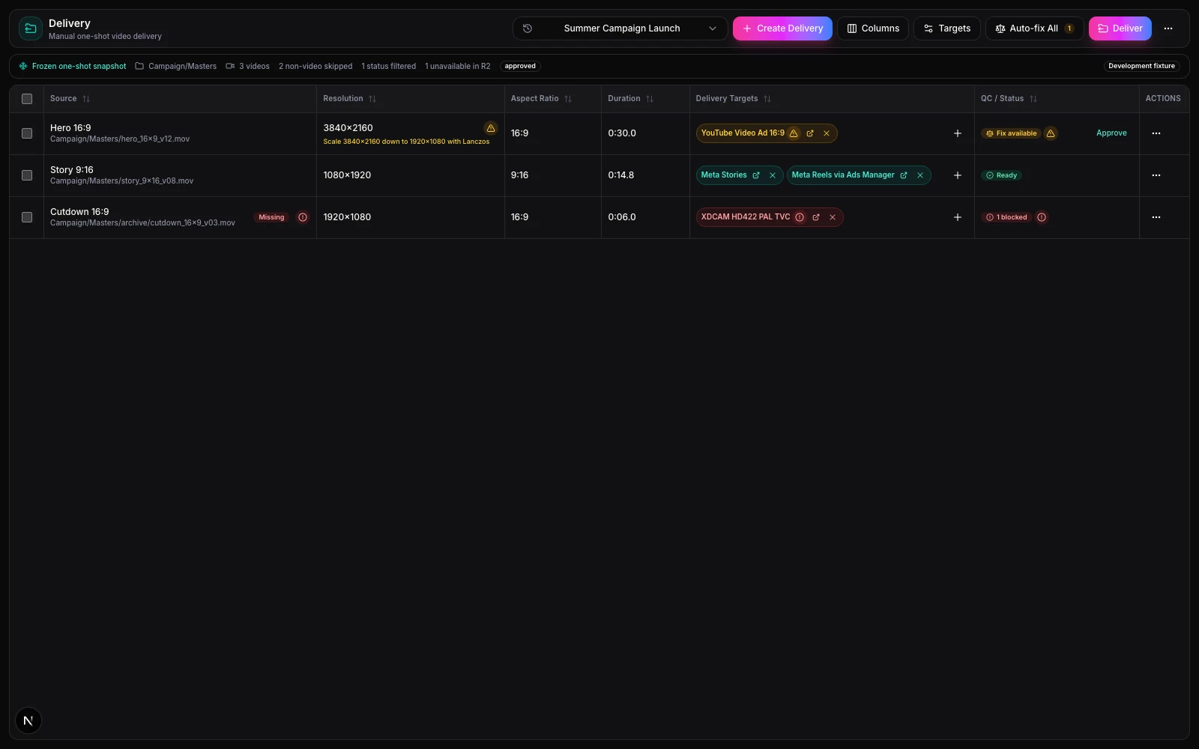The width and height of the screenshot is (1199, 749).
Task: Click the resolution warning icon for Hero 16:9
Action: coord(491,128)
